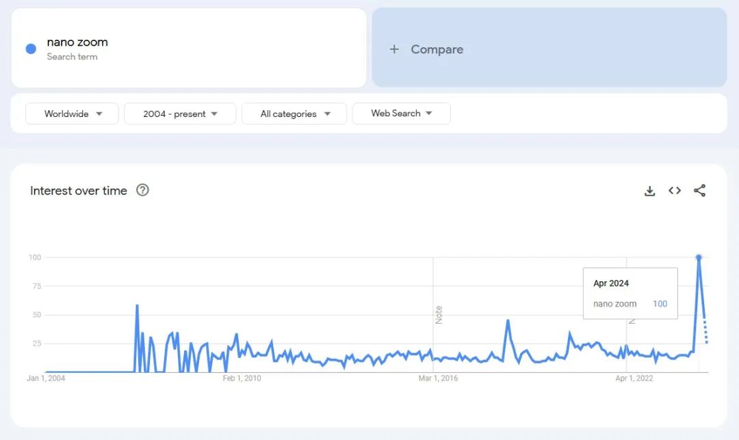Screen dimensions: 739x440
Task: Open the embed code icon
Action: click(675, 190)
